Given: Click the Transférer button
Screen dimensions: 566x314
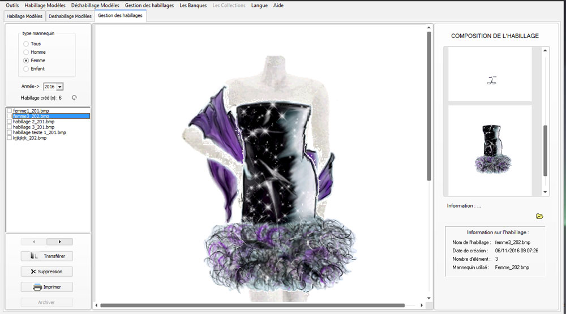Looking at the screenshot, I should point(47,256).
